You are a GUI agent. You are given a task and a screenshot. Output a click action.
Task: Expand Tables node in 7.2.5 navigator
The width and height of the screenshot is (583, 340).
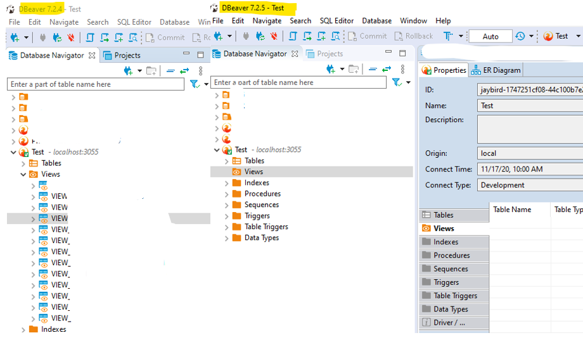[x=227, y=161]
